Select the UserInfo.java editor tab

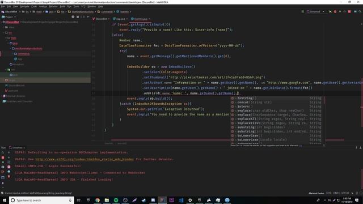141,19
